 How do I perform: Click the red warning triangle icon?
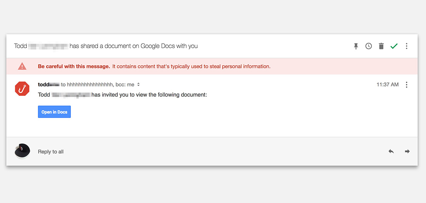(x=22, y=67)
